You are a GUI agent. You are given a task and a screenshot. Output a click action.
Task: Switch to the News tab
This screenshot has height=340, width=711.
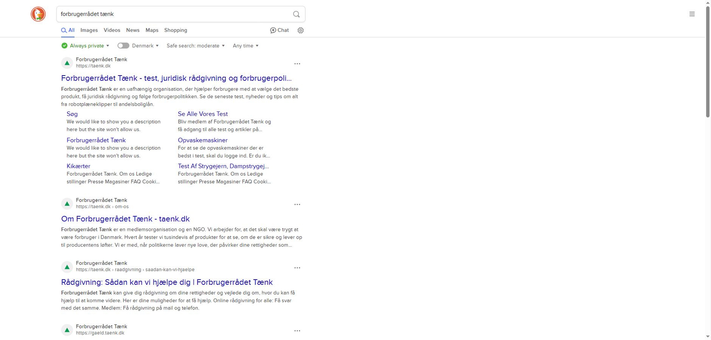point(133,30)
